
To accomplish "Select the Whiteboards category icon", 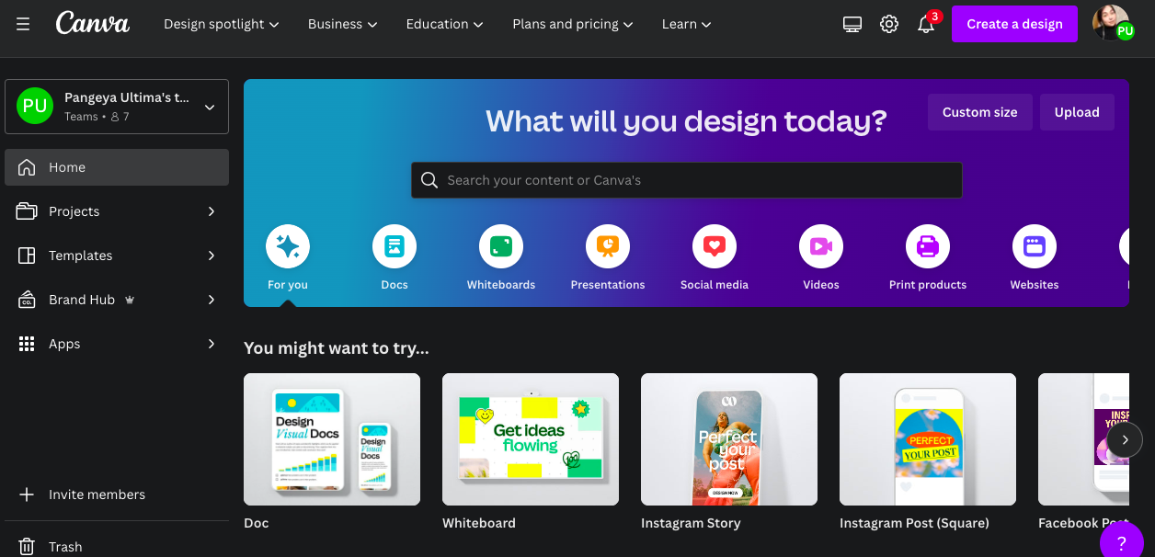I will point(501,246).
